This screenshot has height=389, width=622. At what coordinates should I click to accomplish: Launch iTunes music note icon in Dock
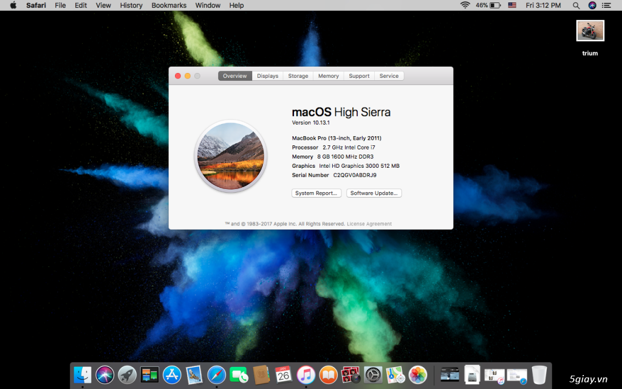pos(306,374)
